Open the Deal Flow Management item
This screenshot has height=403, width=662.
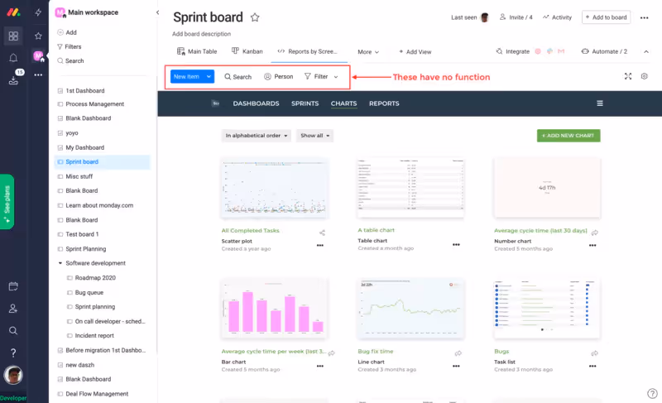click(x=97, y=394)
